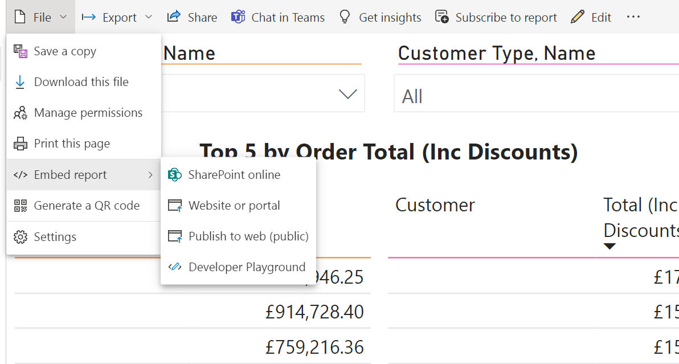Click the Teams icon in toolbar

[238, 17]
